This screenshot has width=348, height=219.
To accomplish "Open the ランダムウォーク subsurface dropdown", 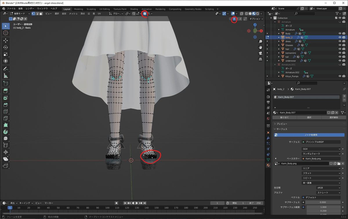I will tap(321, 154).
